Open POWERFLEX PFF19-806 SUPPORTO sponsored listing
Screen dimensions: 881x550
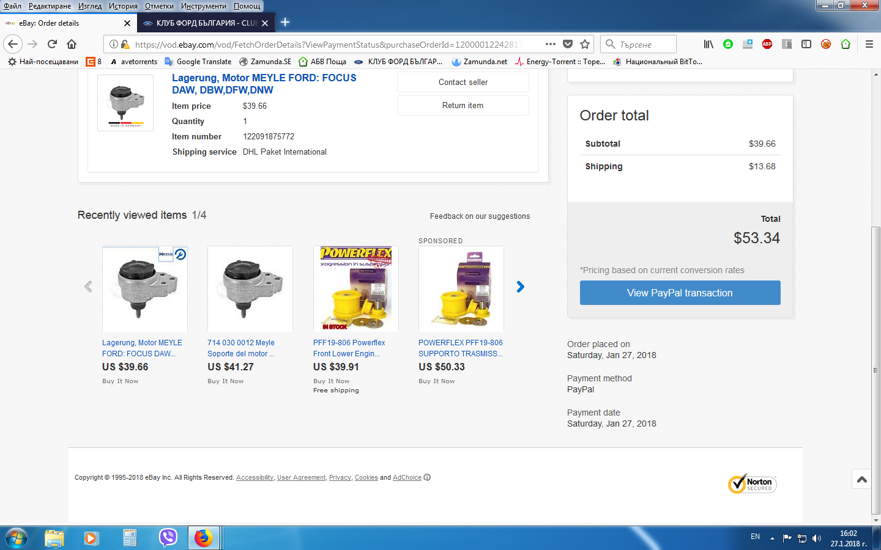click(x=461, y=348)
